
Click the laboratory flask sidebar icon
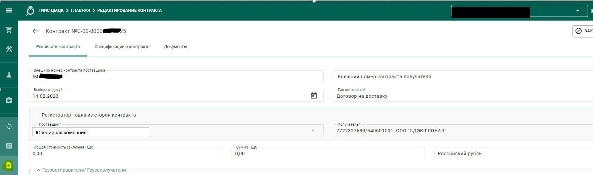[x=9, y=75]
